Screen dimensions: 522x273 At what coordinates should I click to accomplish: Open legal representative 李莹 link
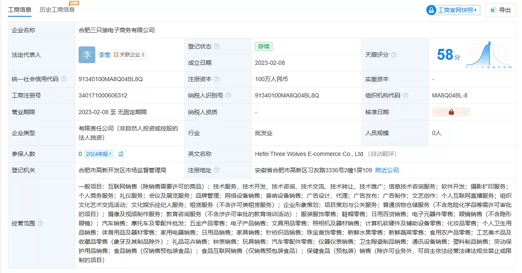click(x=104, y=55)
